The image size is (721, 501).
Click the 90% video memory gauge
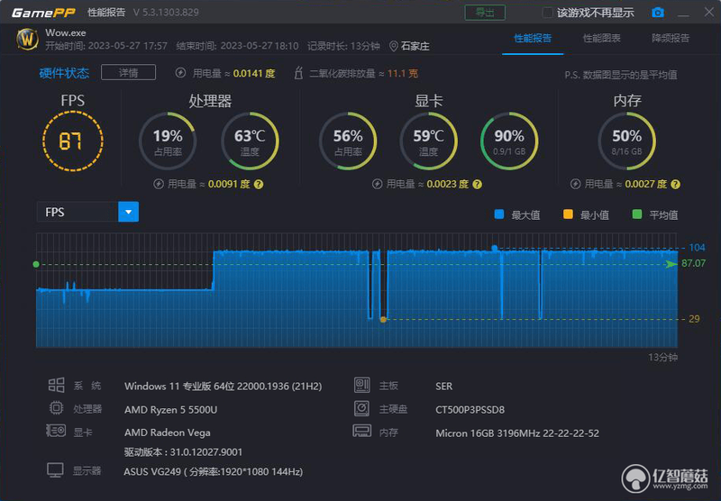[509, 141]
